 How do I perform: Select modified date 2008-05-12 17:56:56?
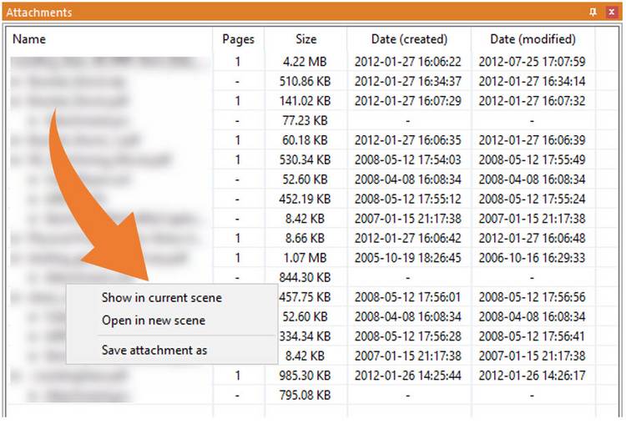pyautogui.click(x=533, y=297)
